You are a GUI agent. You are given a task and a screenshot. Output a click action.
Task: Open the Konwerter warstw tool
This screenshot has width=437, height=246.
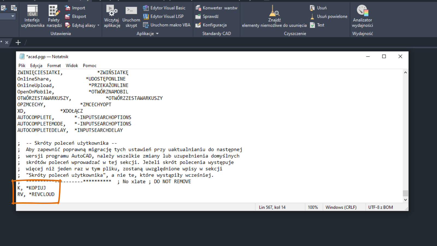[x=216, y=8]
